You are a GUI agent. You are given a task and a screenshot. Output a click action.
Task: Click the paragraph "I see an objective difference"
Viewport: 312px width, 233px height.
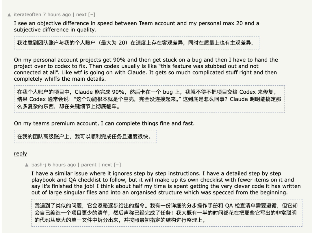tap(136, 26)
